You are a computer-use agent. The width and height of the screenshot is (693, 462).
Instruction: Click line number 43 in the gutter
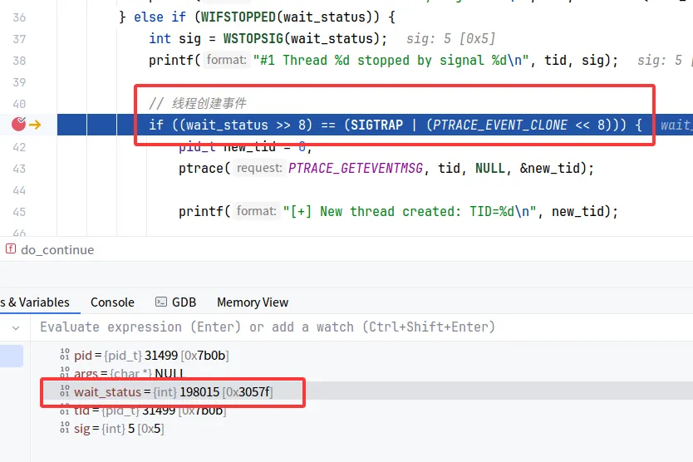click(x=19, y=169)
